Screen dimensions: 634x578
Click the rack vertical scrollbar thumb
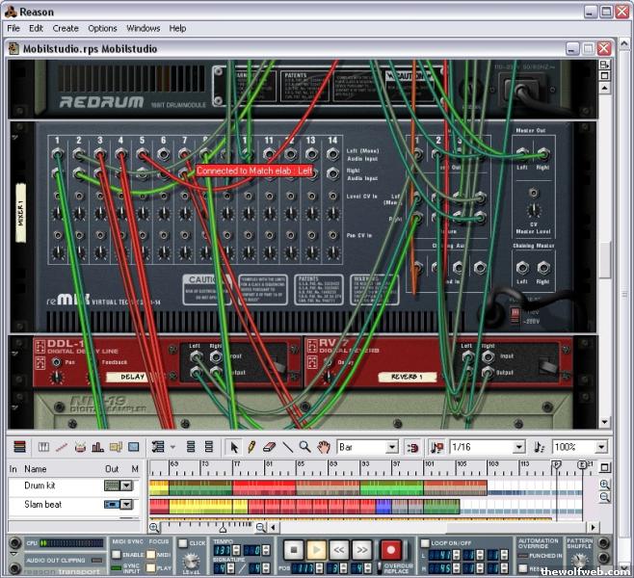point(604,260)
